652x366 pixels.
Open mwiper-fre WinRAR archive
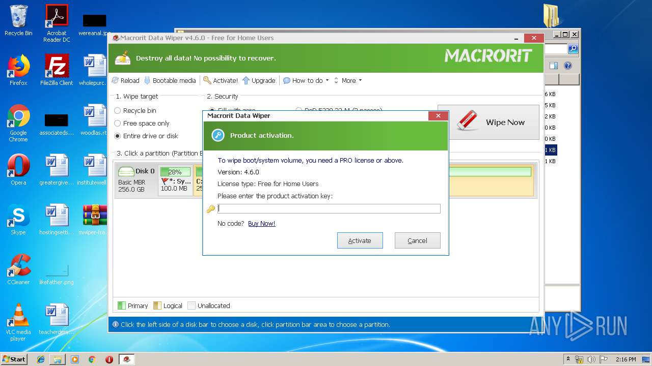(95, 220)
